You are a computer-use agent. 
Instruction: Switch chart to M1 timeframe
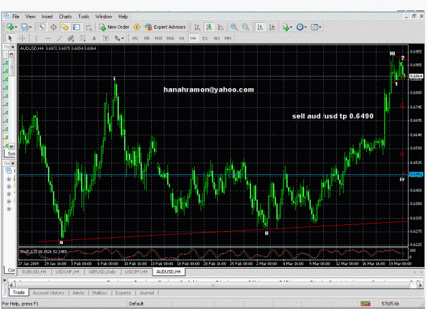coord(135,38)
